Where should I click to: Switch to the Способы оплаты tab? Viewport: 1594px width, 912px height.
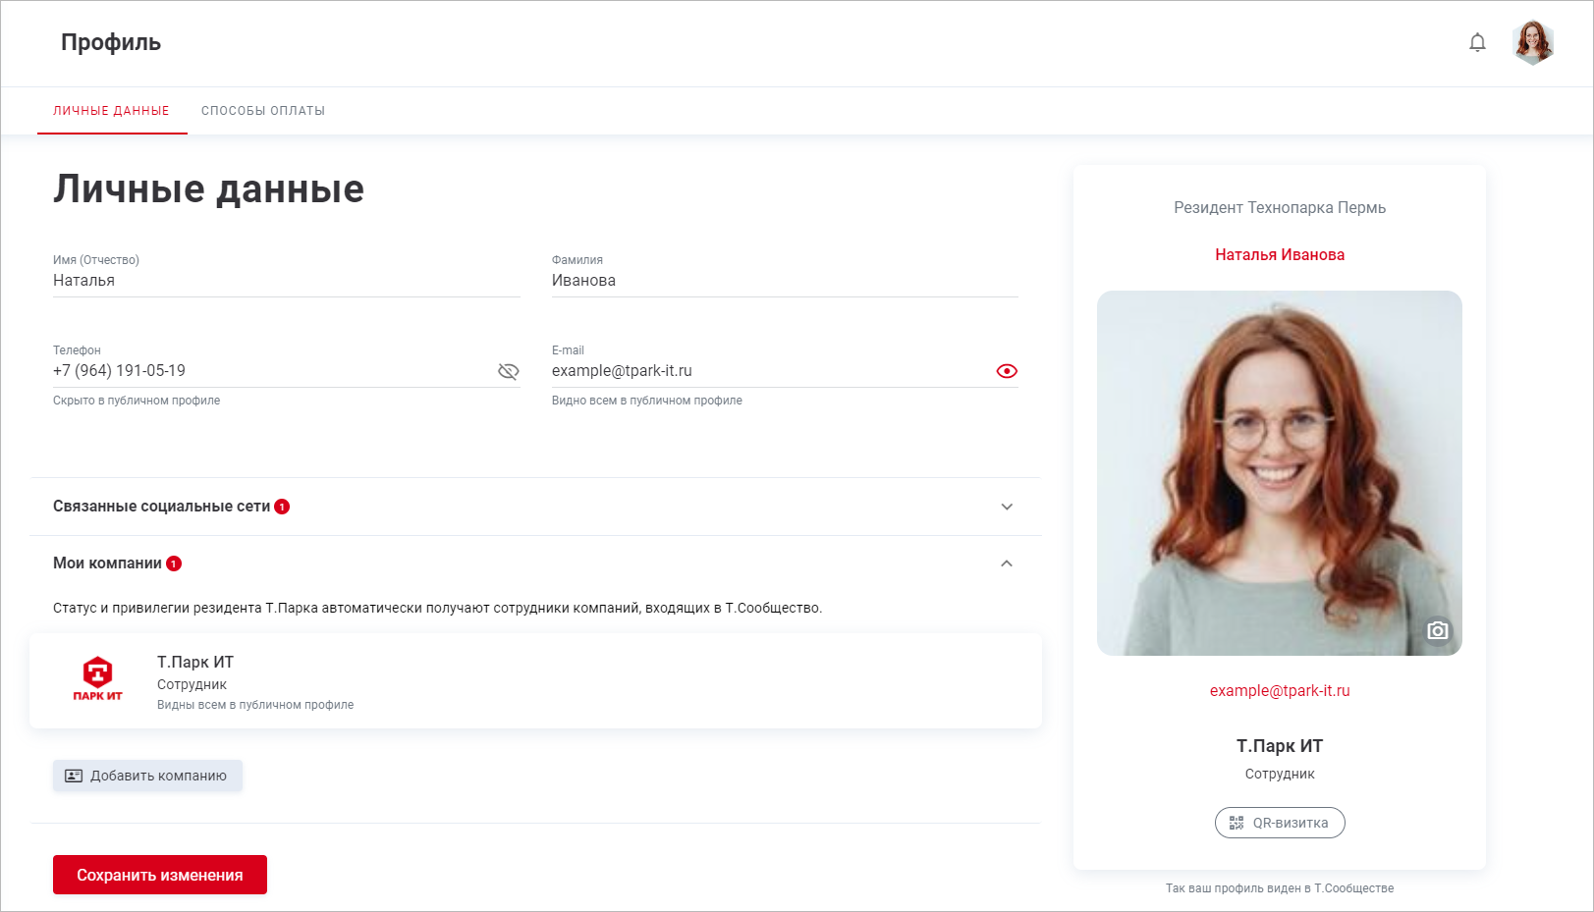(263, 111)
